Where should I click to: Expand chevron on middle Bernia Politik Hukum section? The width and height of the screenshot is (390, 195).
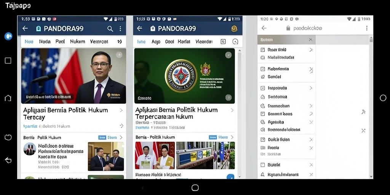click(232, 137)
